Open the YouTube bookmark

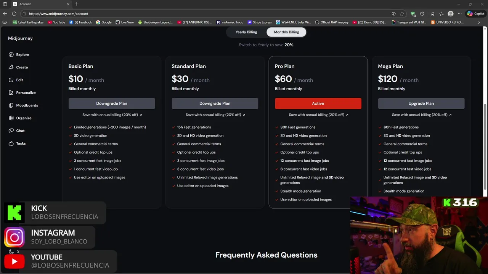point(56,22)
